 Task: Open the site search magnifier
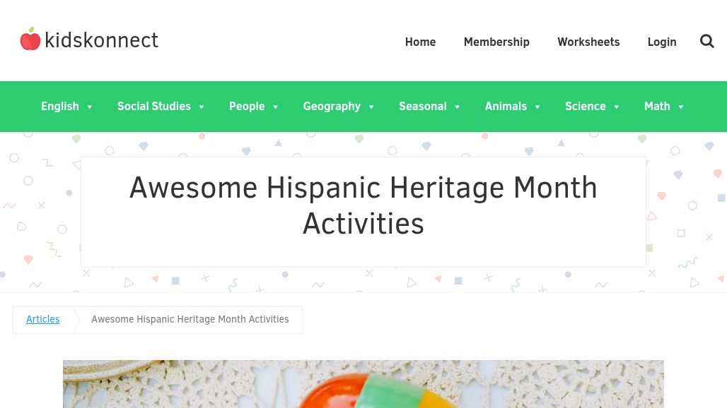706,41
